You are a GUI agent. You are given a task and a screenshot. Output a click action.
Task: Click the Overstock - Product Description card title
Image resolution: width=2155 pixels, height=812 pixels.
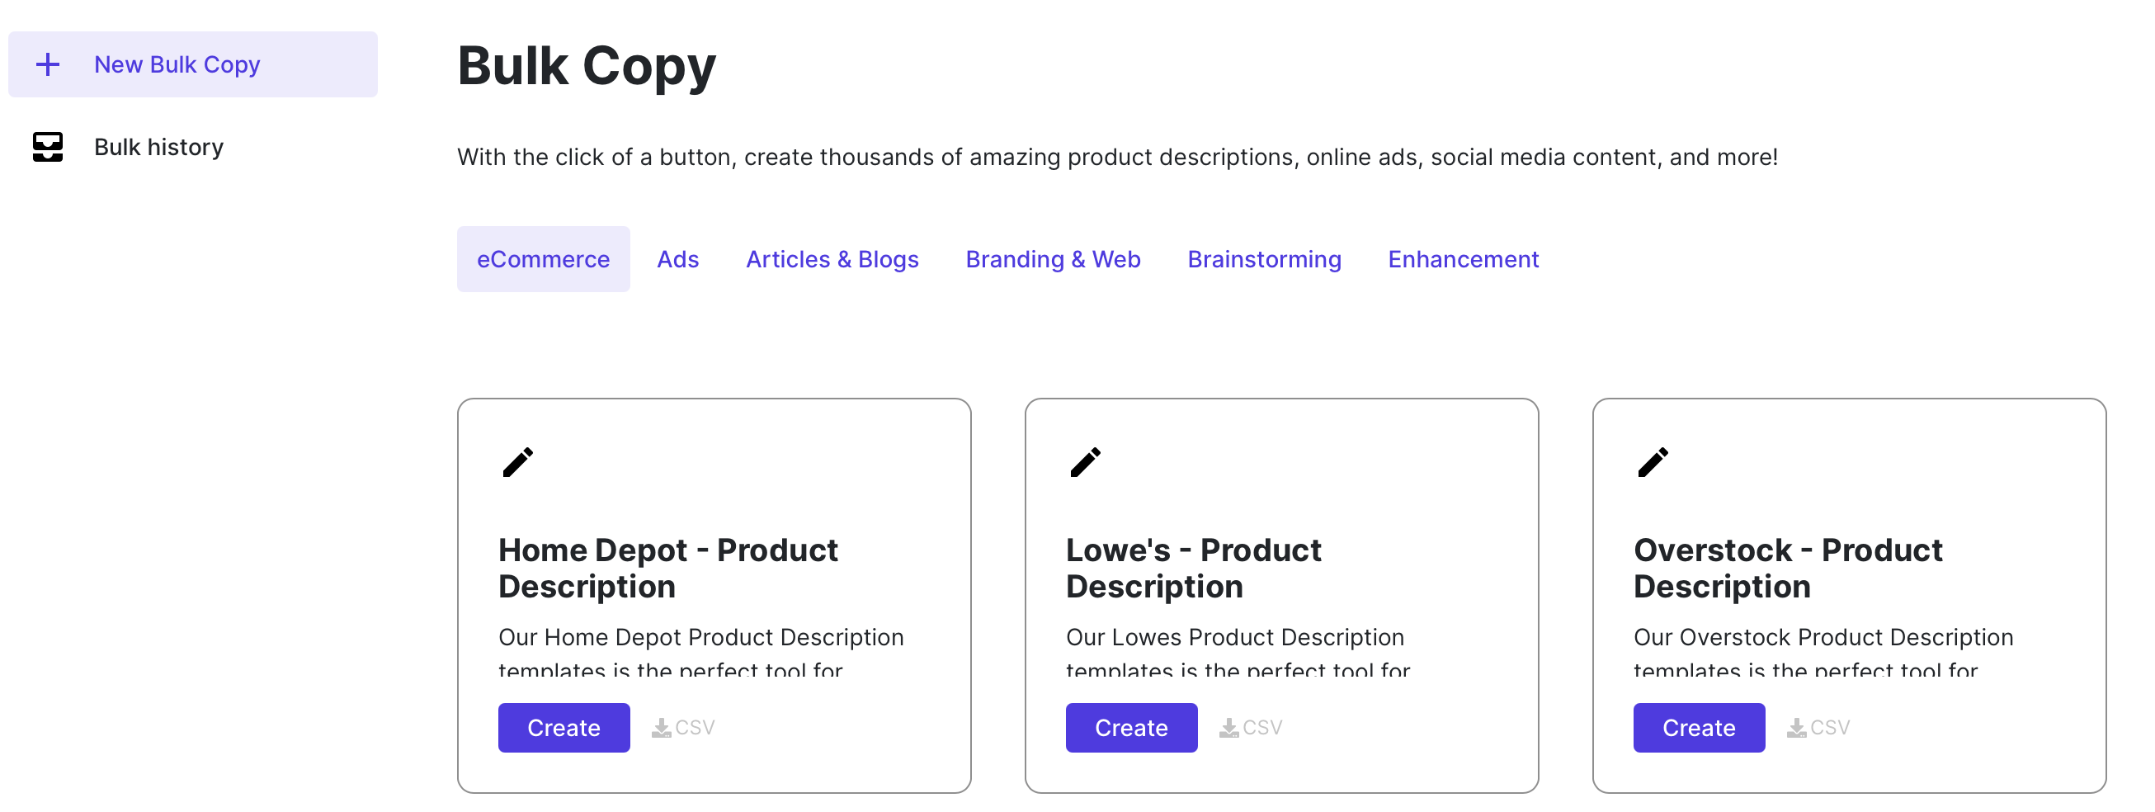(1787, 569)
